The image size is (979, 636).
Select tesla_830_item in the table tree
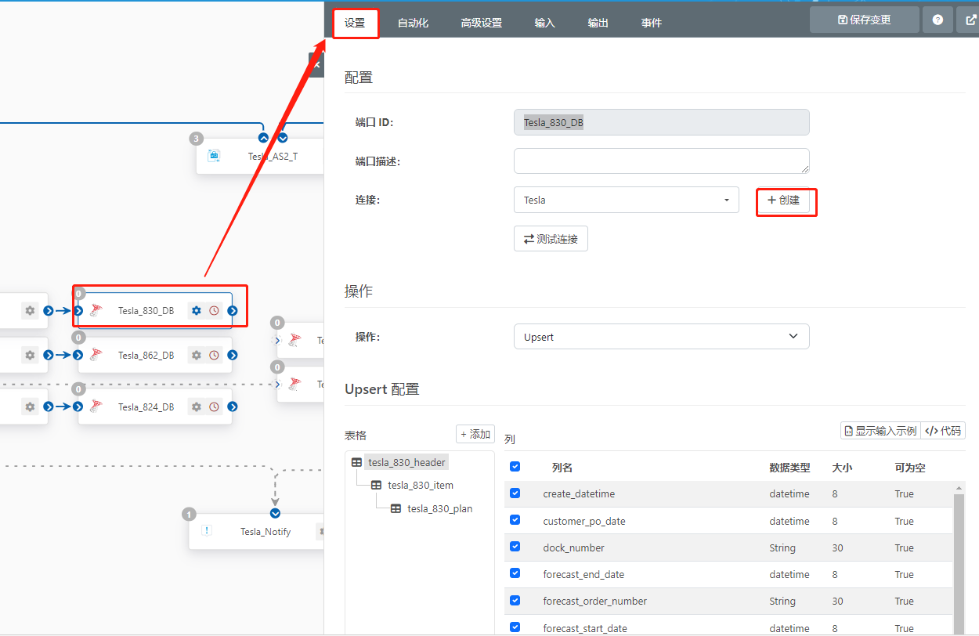pyautogui.click(x=421, y=485)
